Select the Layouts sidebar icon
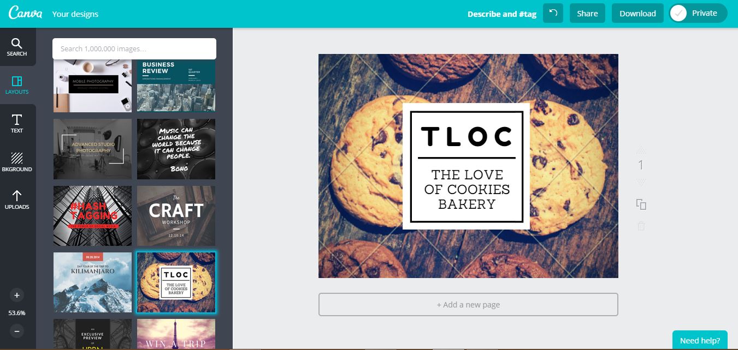Viewport: 738px width, 350px height. click(17, 85)
